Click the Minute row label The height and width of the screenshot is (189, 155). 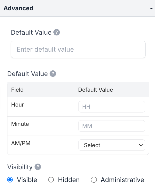tap(20, 124)
